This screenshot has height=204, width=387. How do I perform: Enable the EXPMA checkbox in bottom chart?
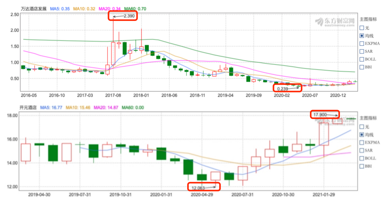tap(362, 142)
